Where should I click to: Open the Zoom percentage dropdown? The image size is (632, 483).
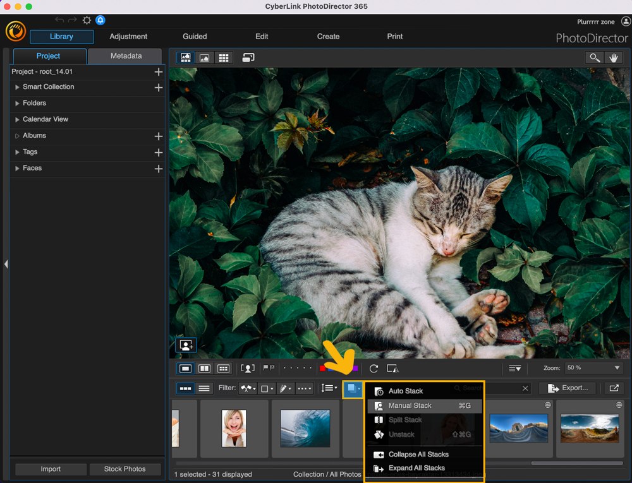point(593,368)
